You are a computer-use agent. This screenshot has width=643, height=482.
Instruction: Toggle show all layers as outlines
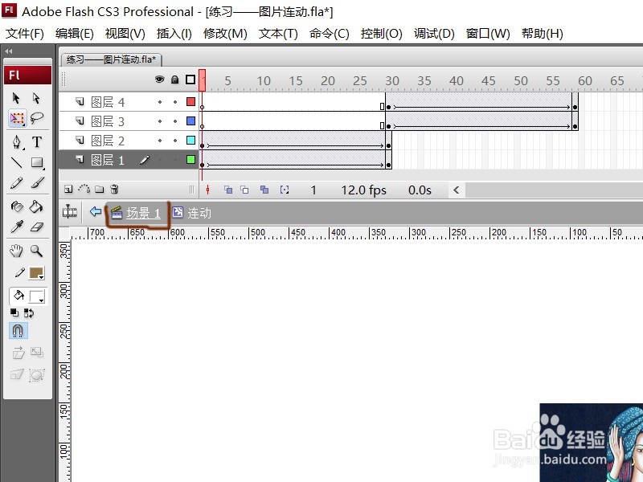click(x=190, y=79)
